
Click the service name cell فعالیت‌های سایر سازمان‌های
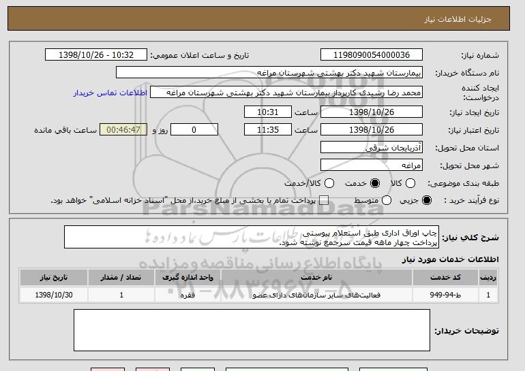[x=316, y=295]
